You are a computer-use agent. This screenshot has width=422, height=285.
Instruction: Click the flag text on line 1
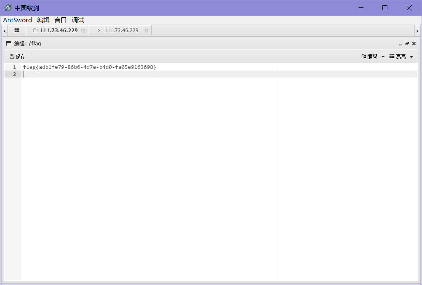click(x=89, y=67)
